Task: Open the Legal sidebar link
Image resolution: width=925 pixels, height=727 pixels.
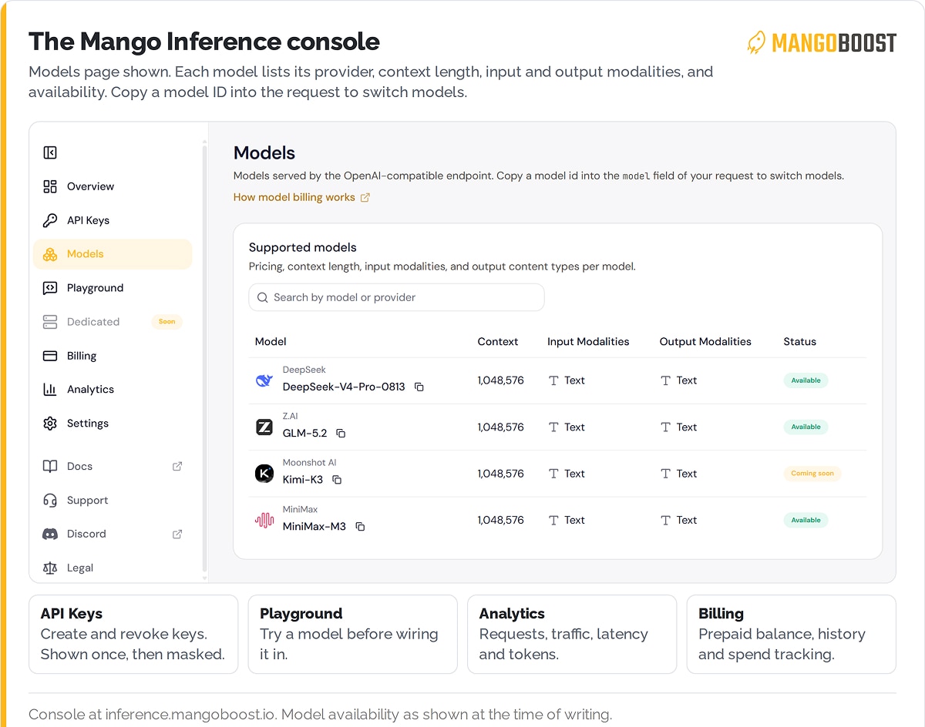Action: tap(113, 568)
